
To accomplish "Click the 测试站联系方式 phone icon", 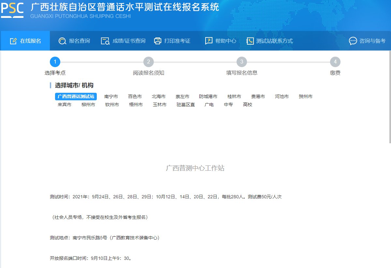I will point(250,41).
